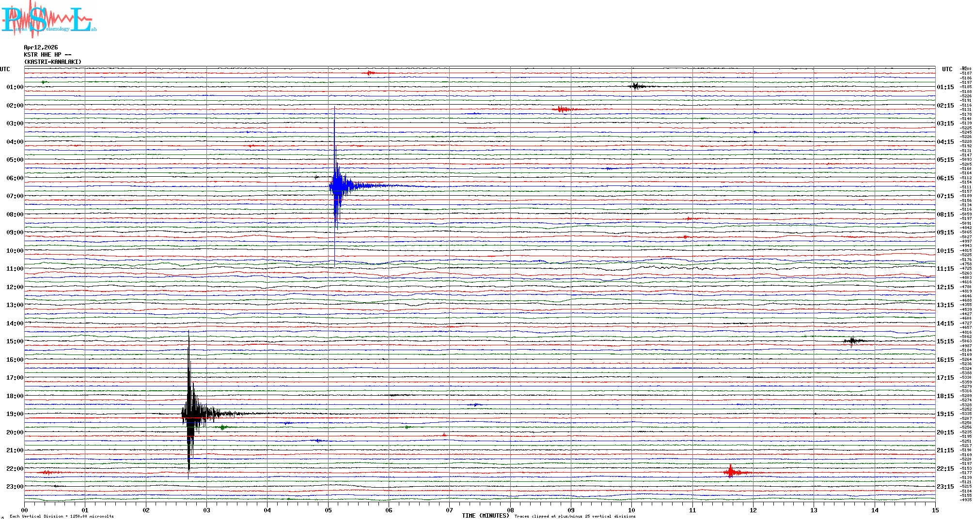Screen dimensions: 974x523
Task: Click the vertical division microvolts scale note
Action: 62,516
